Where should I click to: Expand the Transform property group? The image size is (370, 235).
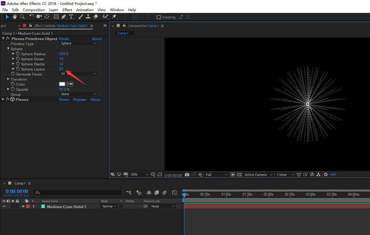pos(8,79)
